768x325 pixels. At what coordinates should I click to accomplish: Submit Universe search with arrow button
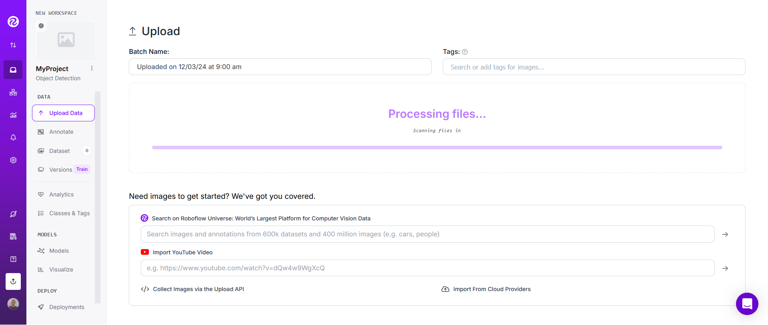(x=725, y=234)
